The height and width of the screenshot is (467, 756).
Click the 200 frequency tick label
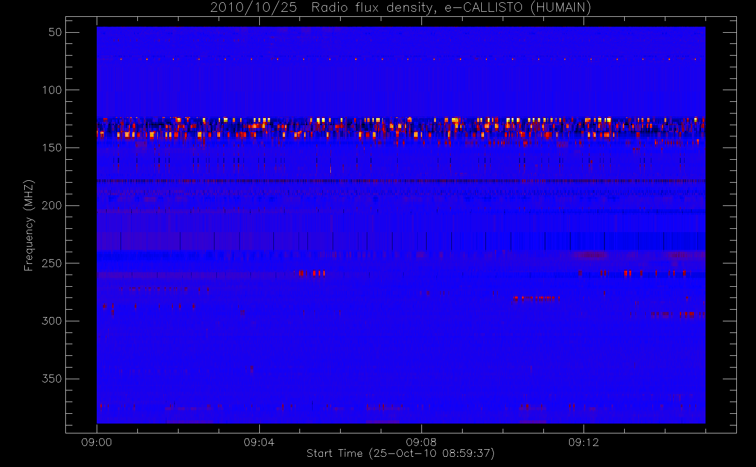(52, 205)
